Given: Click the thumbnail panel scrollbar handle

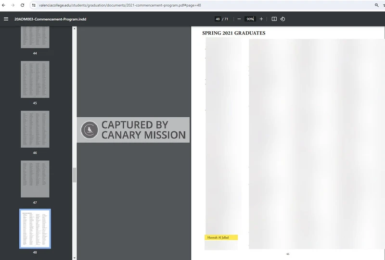Looking at the screenshot, I should [75, 175].
